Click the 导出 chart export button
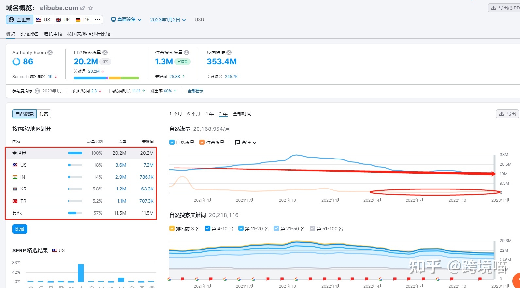The width and height of the screenshot is (520, 288). click(x=508, y=114)
